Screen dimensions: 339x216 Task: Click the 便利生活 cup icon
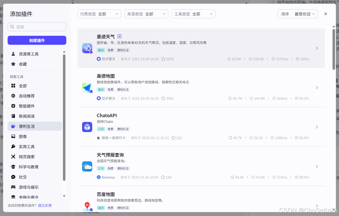coord(13,126)
